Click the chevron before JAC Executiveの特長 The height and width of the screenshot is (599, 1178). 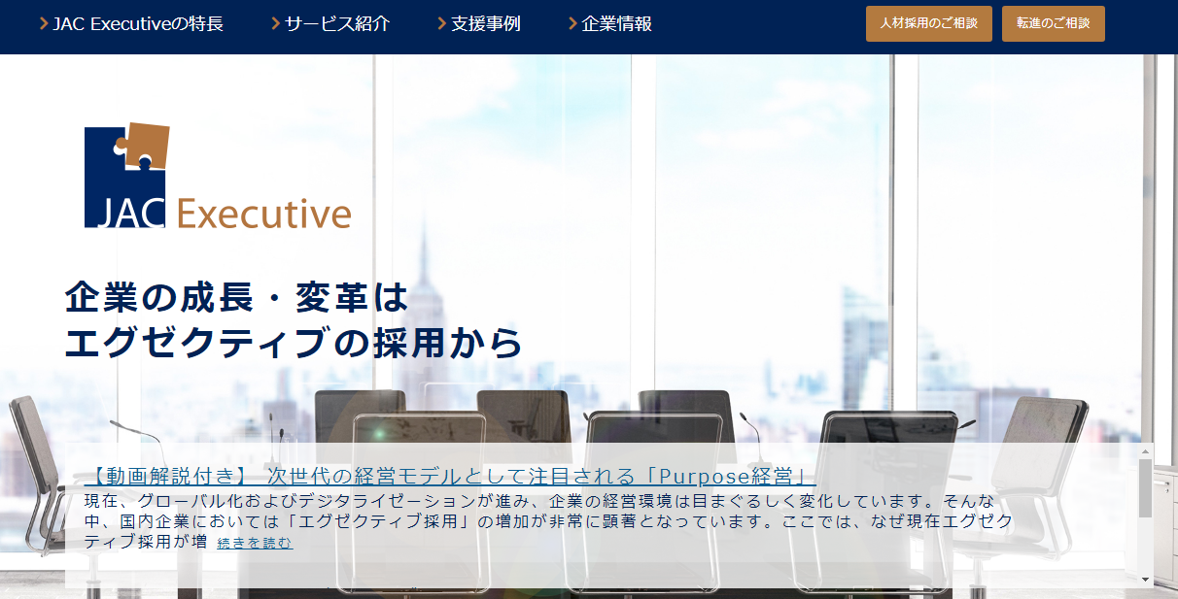(x=44, y=23)
